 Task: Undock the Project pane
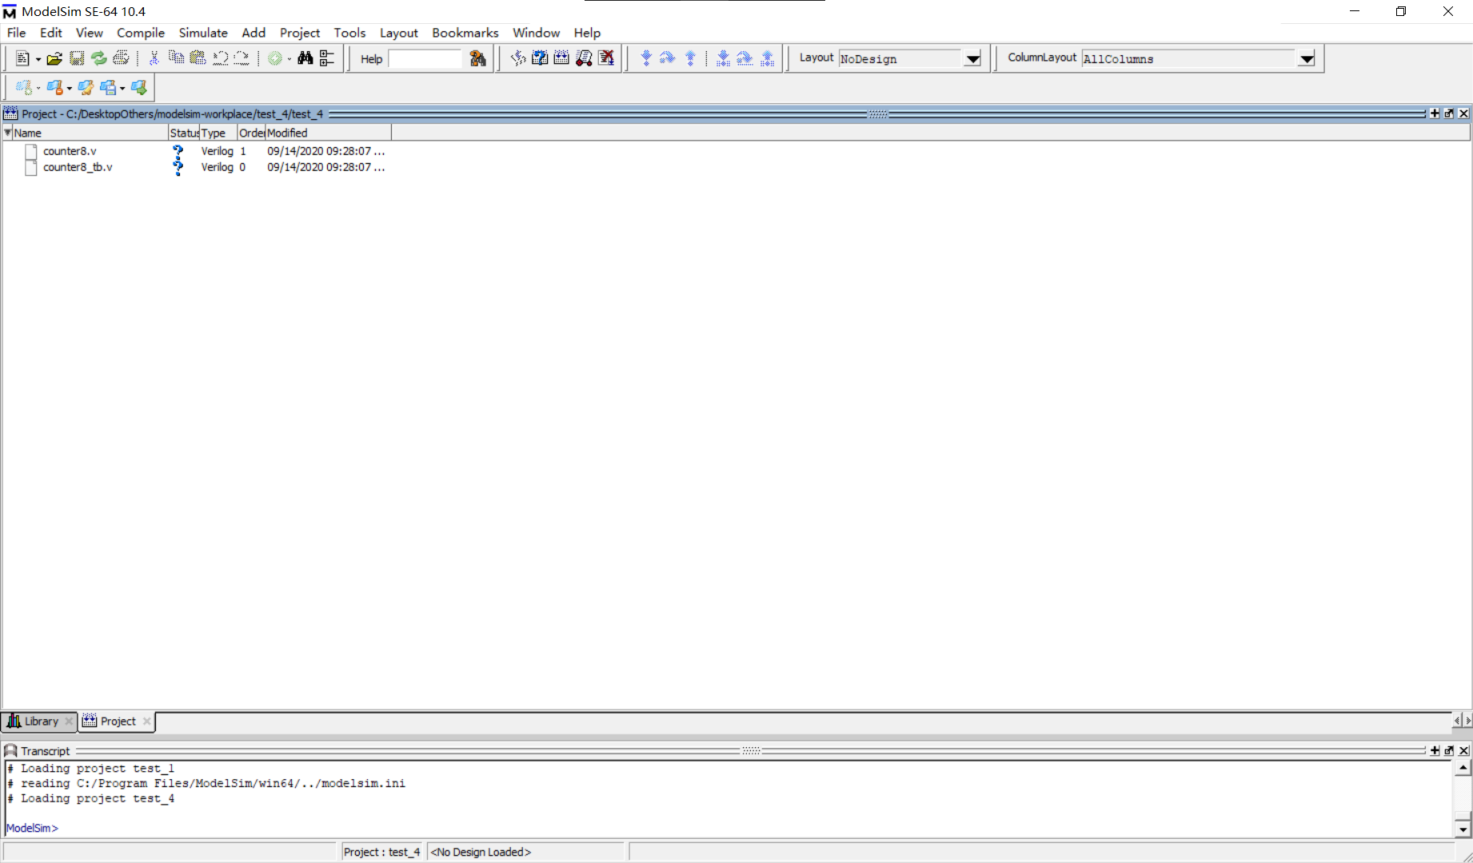tap(1449, 113)
